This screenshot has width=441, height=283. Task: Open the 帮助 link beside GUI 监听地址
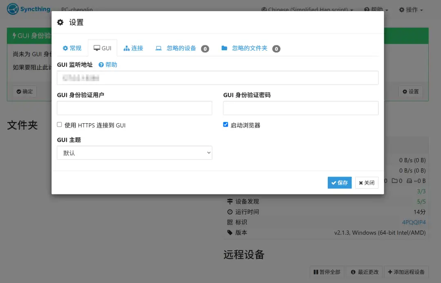(108, 65)
